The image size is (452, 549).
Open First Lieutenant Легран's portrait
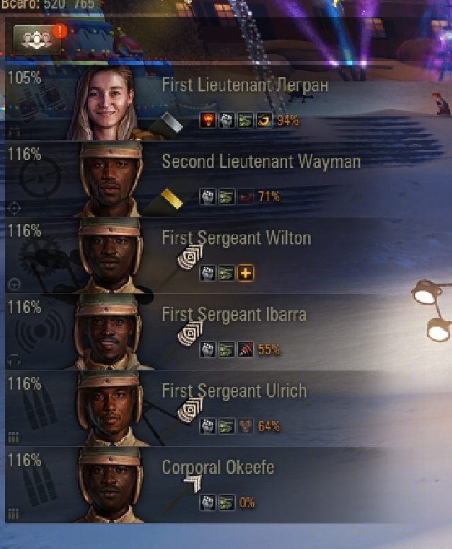tap(105, 104)
